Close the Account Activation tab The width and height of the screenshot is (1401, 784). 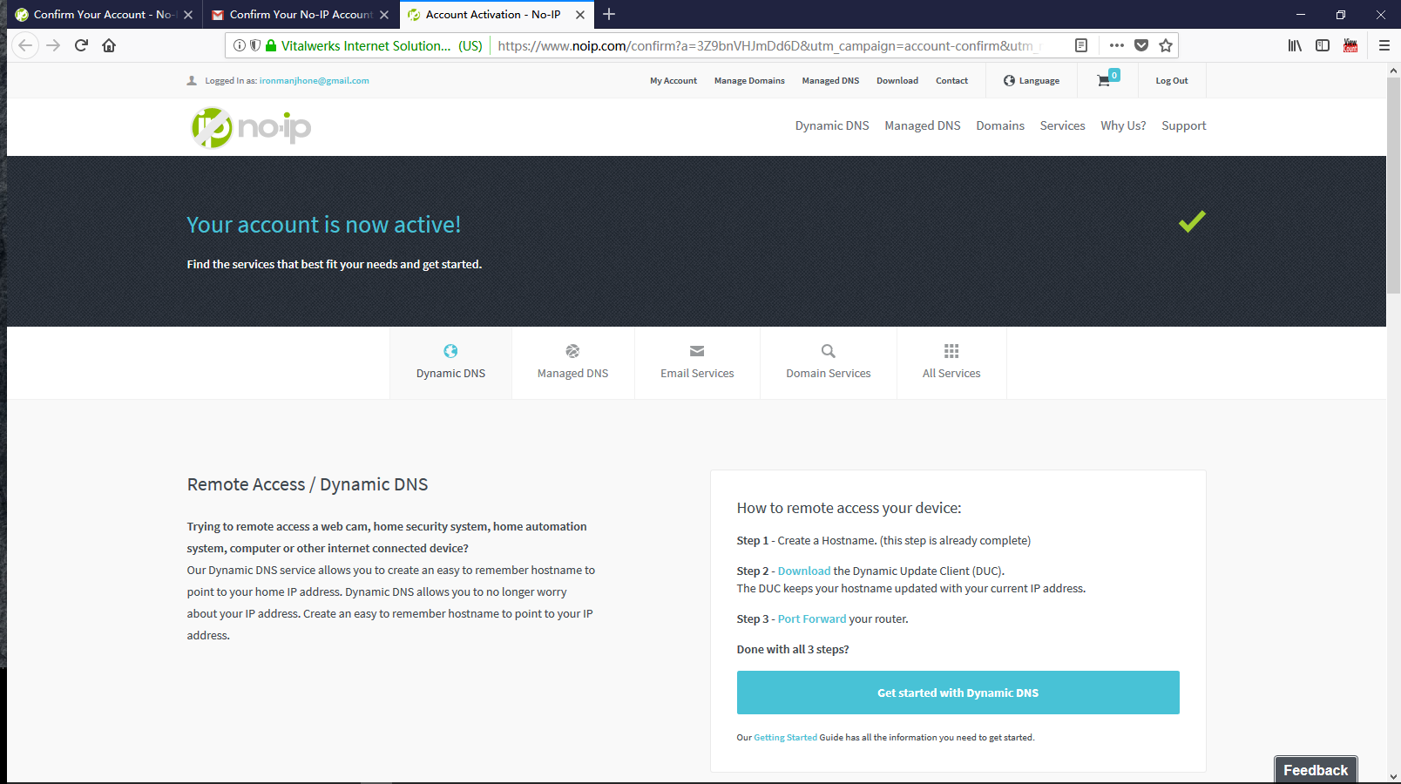point(580,14)
